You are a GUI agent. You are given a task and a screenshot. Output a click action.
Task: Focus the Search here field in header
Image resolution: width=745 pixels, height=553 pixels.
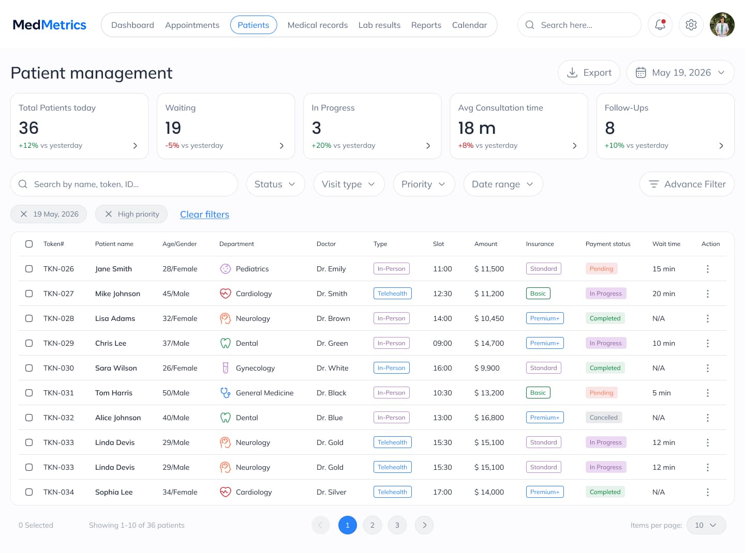click(579, 25)
